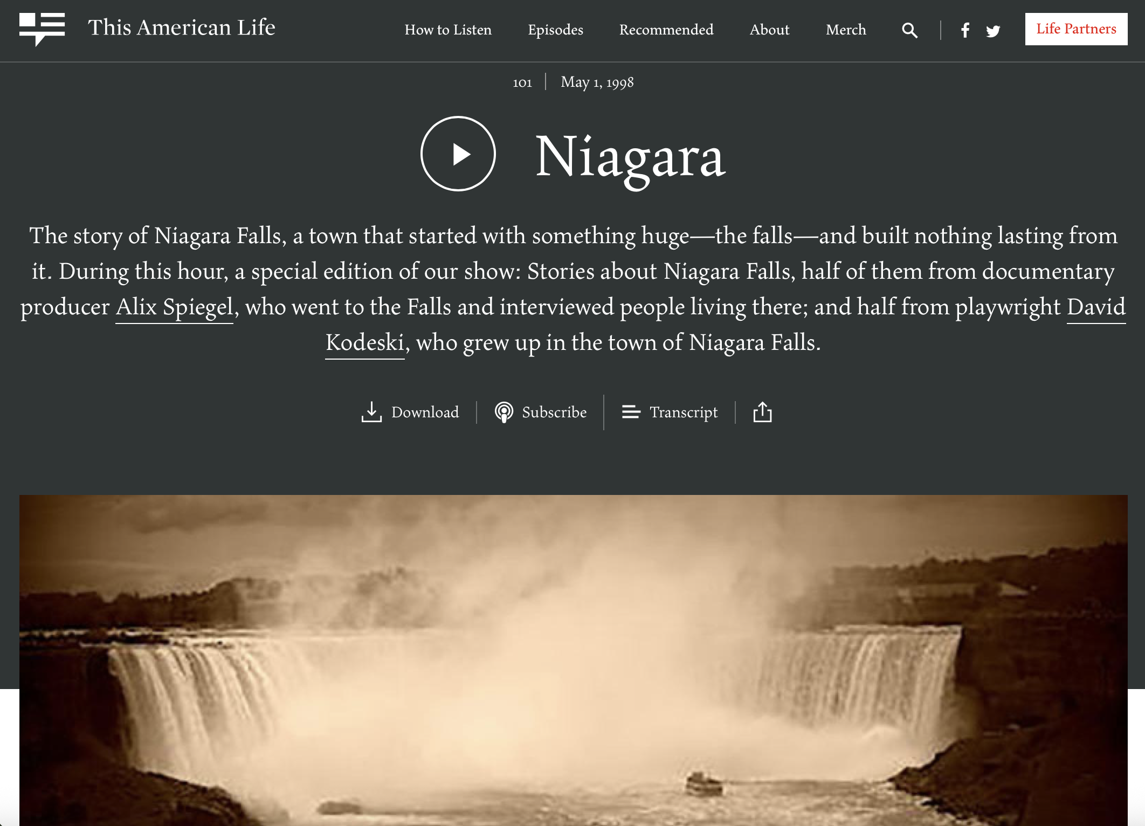Open the Twitter bird icon
Viewport: 1145px width, 826px height.
click(x=993, y=31)
